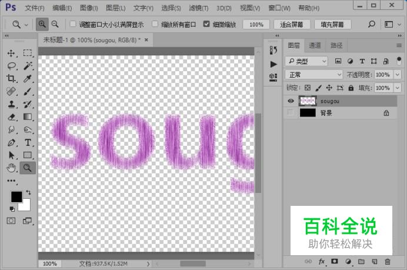
Task: Toggle lock transparent pixels
Action: [308, 88]
